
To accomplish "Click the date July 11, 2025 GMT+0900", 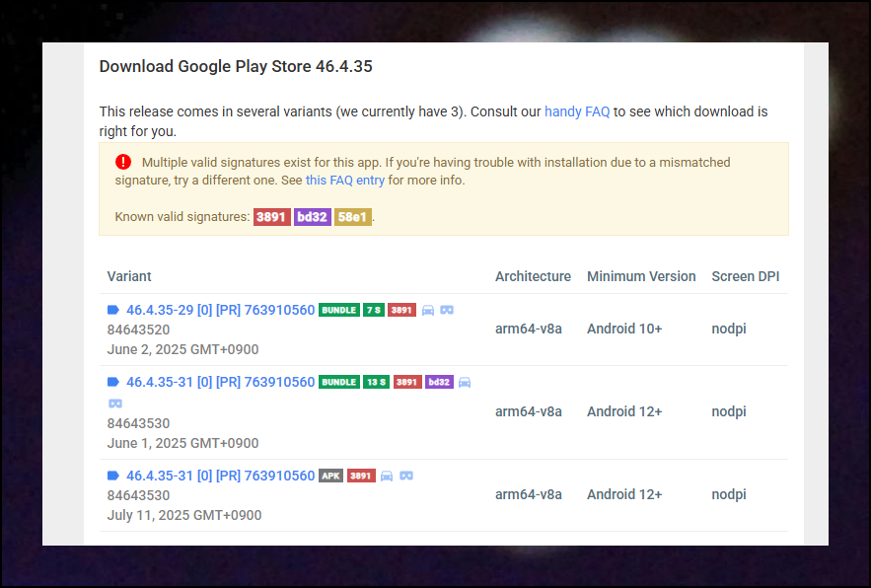I will coord(184,515).
